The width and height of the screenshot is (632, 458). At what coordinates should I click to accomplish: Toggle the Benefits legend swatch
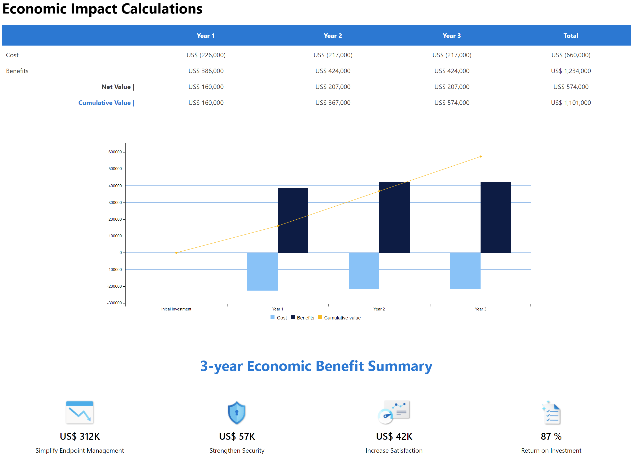point(293,318)
